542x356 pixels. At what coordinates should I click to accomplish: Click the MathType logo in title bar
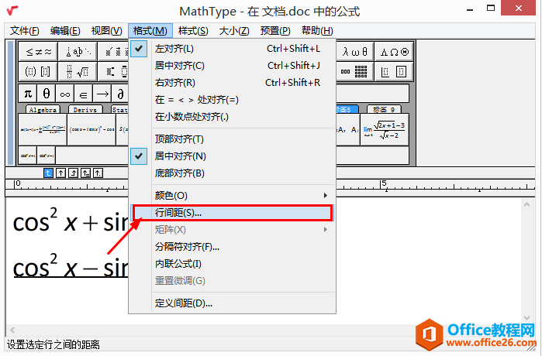(12, 10)
